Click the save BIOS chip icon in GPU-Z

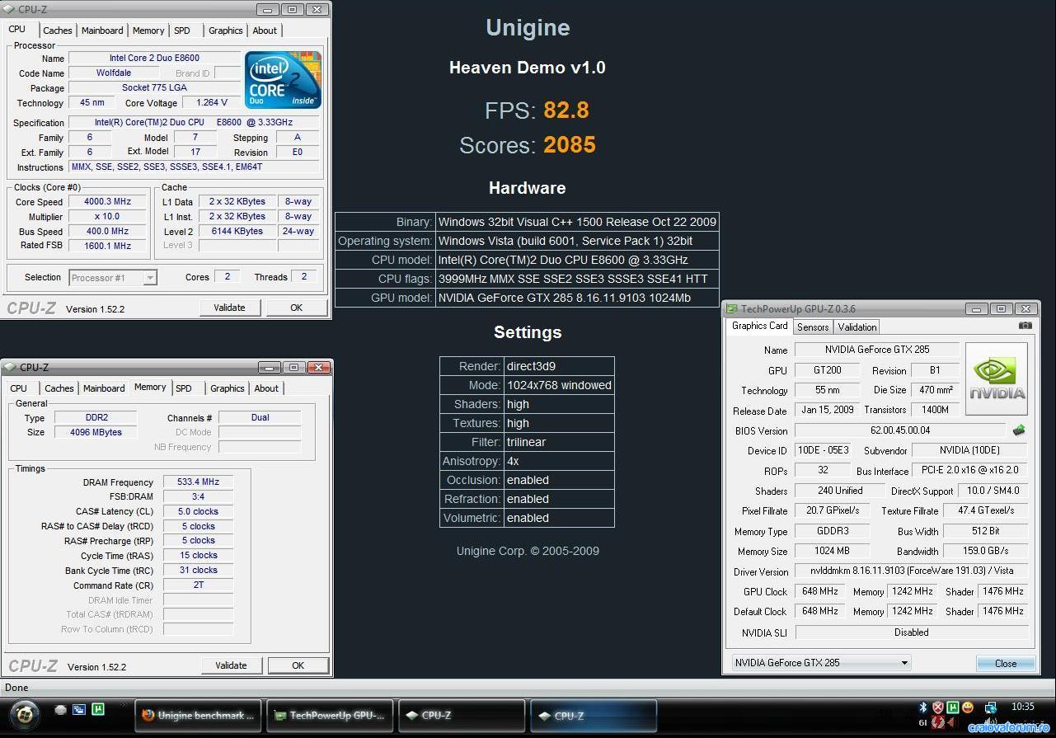[x=1020, y=430]
